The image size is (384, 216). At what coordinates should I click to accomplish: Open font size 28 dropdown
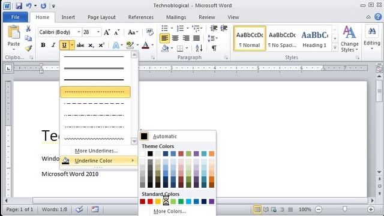pos(98,32)
